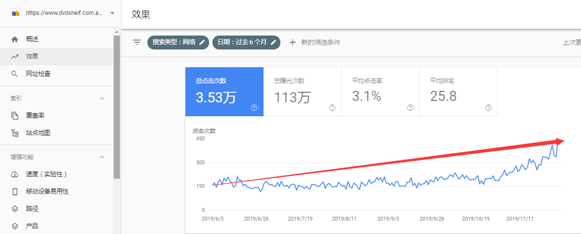The width and height of the screenshot is (581, 234).
Task: Click the plus icon for new filter
Action: pyautogui.click(x=292, y=42)
